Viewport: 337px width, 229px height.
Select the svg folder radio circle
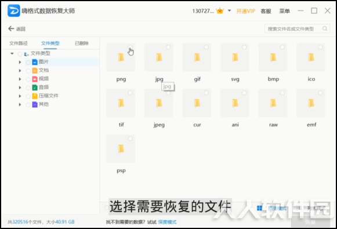coord(244,47)
